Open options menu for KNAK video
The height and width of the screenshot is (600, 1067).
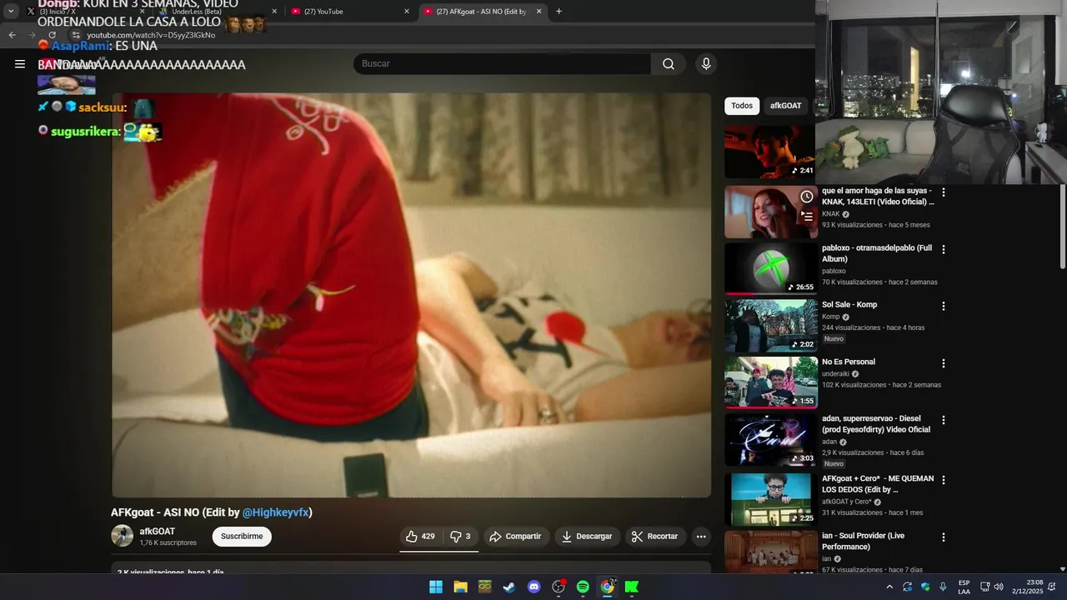click(944, 192)
